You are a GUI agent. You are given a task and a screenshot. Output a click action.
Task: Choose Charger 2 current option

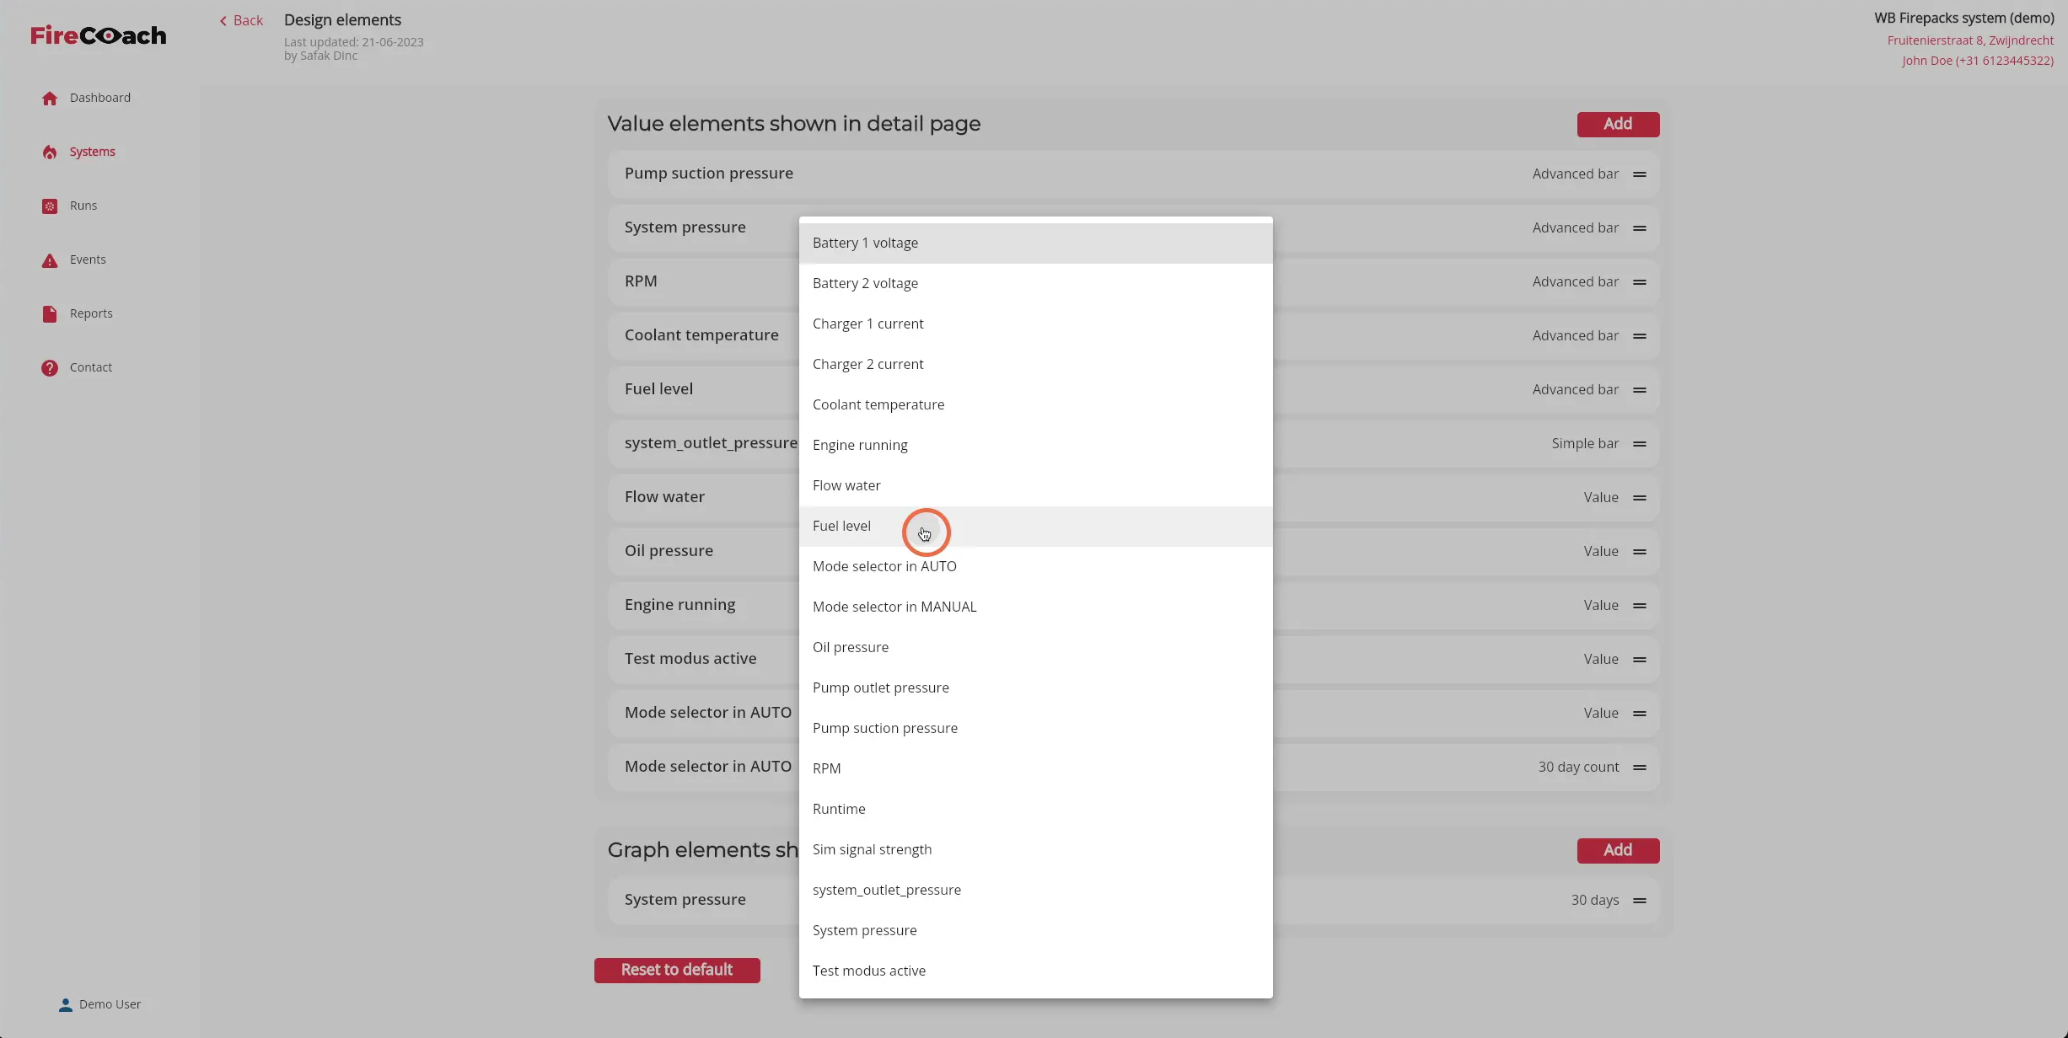coord(1035,364)
